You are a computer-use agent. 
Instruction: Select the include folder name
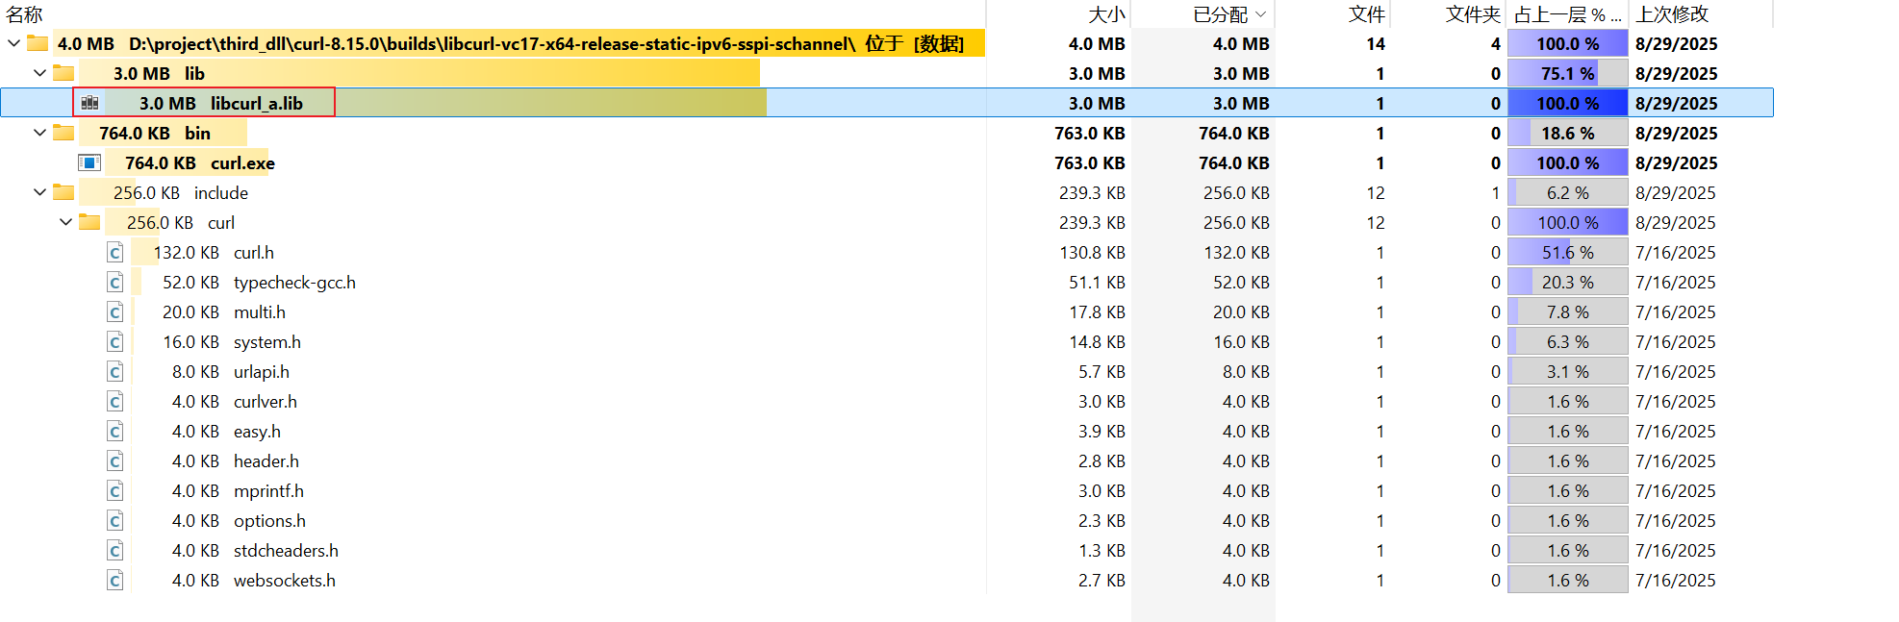click(221, 192)
